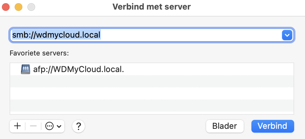Click the plus icon to add favorite server
Image resolution: width=305 pixels, height=139 pixels.
(18, 126)
